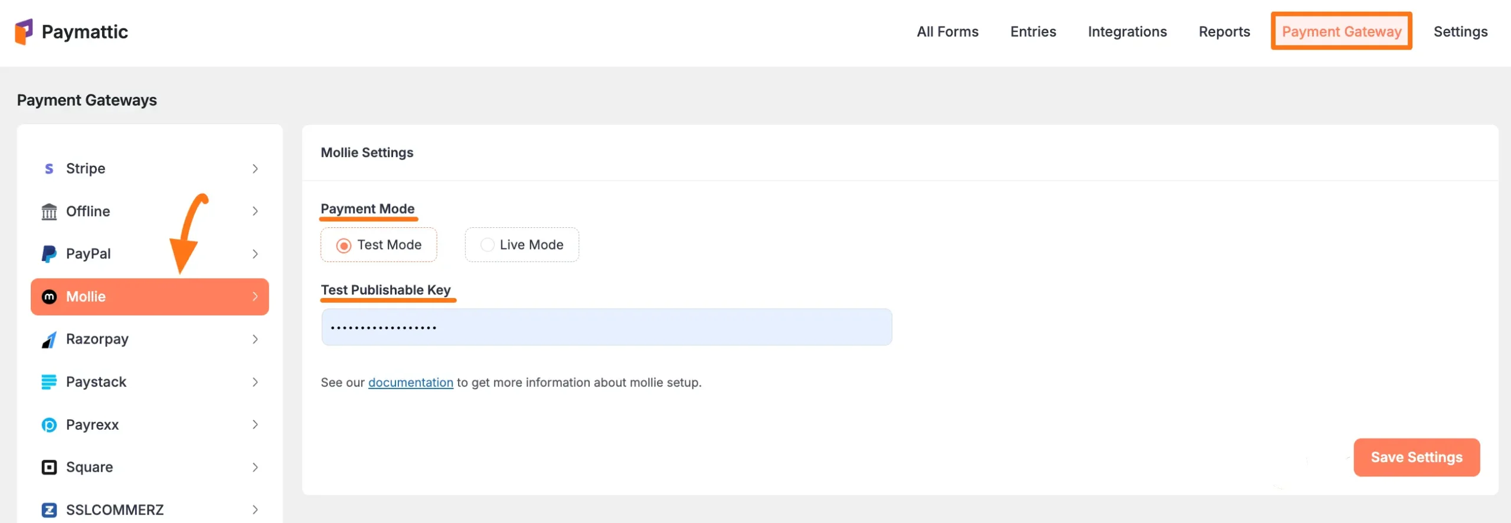Select the Razorpay gateway label
The width and height of the screenshot is (1511, 523).
coord(97,339)
